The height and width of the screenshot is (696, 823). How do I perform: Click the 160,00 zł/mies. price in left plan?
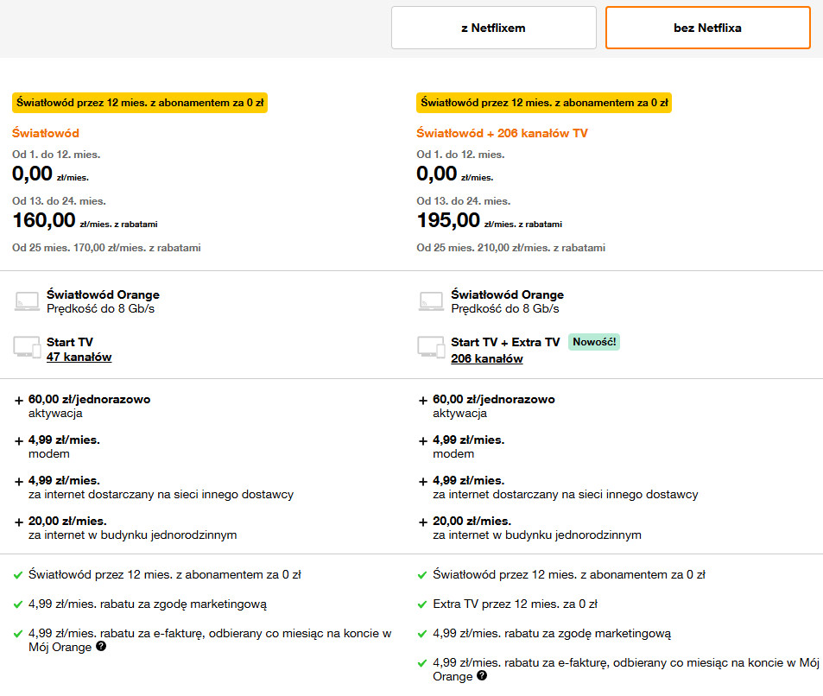[x=44, y=220]
